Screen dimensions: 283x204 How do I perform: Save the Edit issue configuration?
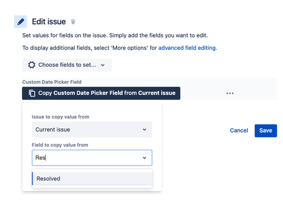click(x=266, y=131)
